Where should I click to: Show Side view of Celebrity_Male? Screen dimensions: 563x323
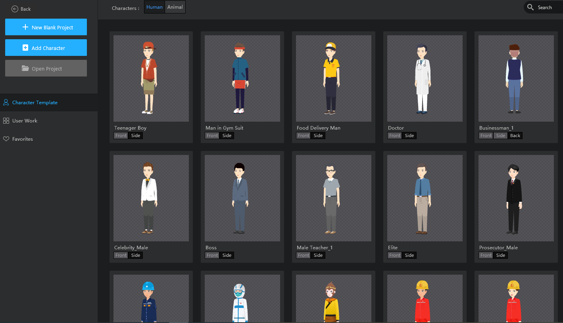[x=136, y=255]
